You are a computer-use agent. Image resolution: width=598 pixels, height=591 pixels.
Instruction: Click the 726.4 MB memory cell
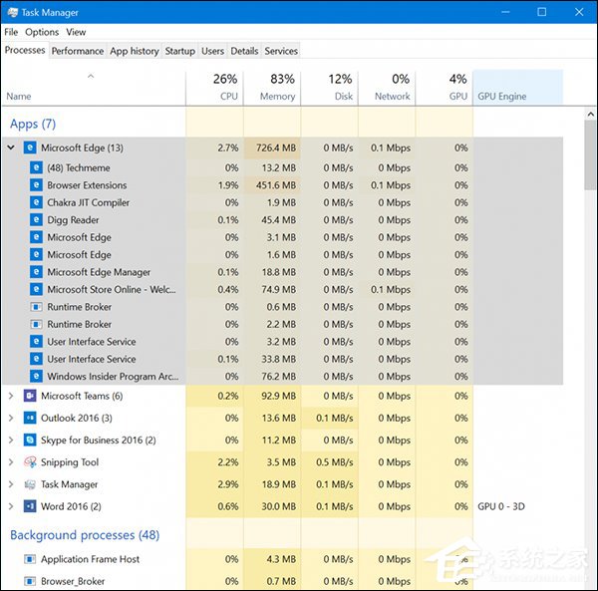click(272, 148)
